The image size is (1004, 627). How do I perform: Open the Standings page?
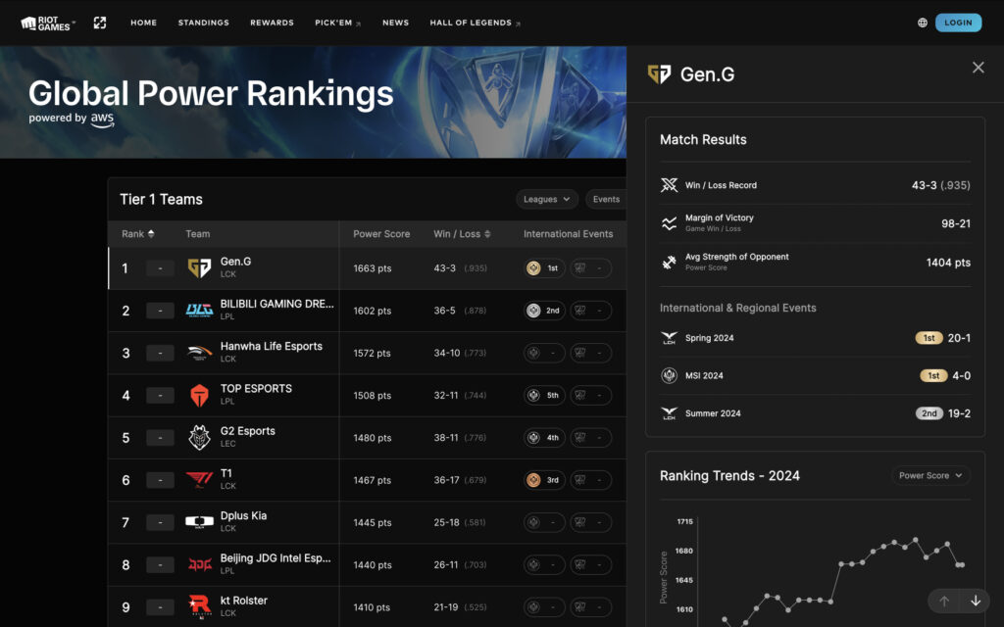pos(203,23)
